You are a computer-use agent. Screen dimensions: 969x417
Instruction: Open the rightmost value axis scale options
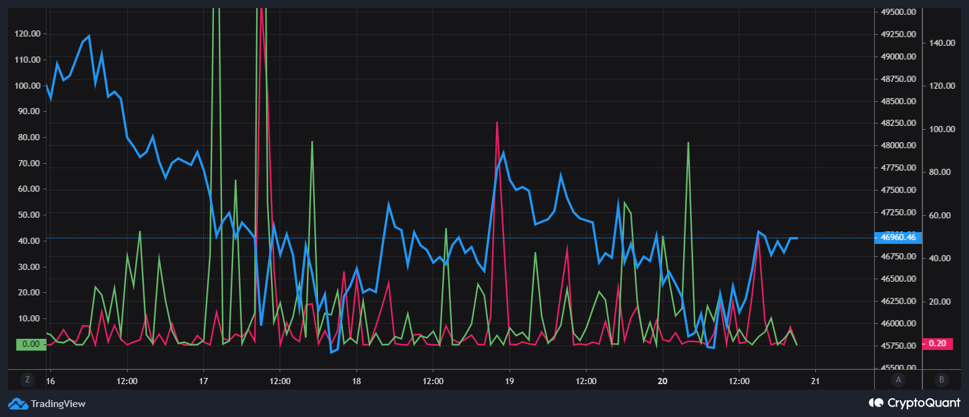[942, 186]
